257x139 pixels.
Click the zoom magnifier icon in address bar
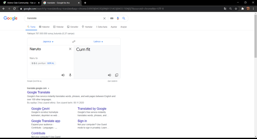[x=230, y=9]
